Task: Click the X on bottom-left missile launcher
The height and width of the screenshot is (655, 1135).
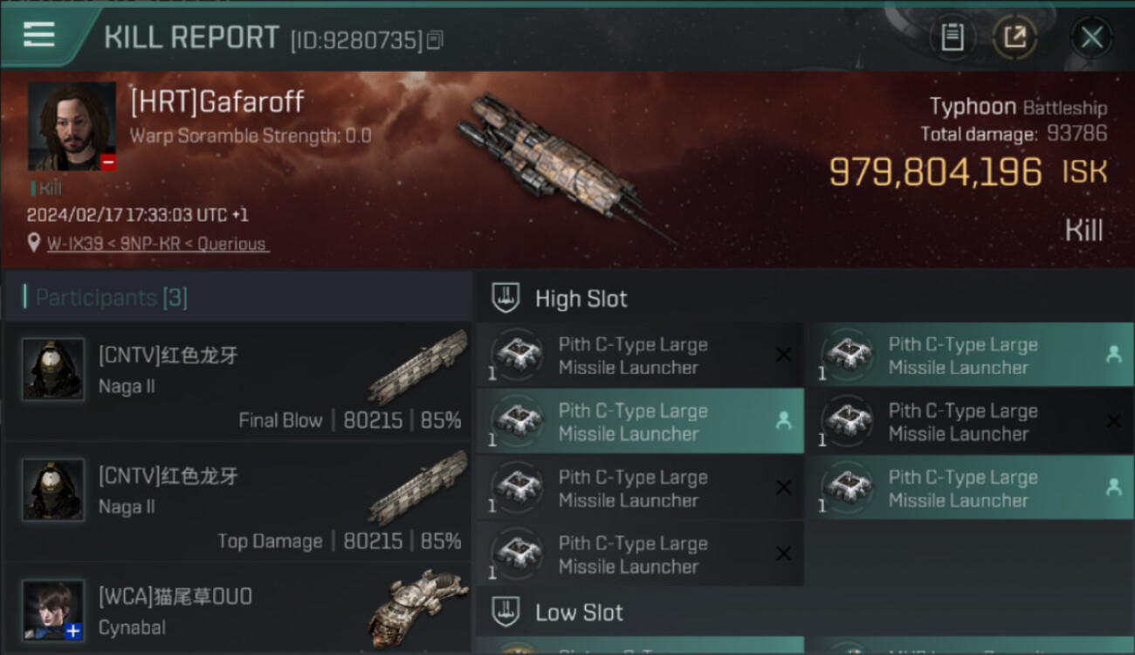Action: pyautogui.click(x=783, y=554)
